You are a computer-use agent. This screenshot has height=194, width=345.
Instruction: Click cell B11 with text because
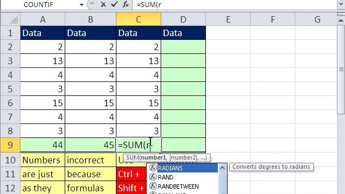pos(91,174)
